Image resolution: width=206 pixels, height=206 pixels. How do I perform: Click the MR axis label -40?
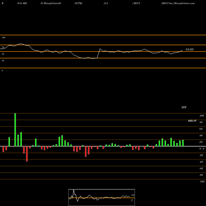click(x=201, y=162)
